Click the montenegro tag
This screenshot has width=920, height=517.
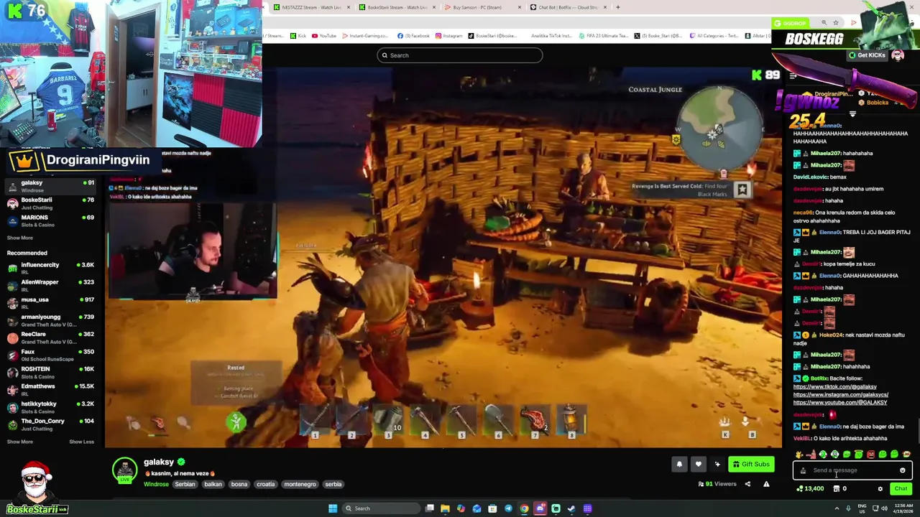click(300, 484)
